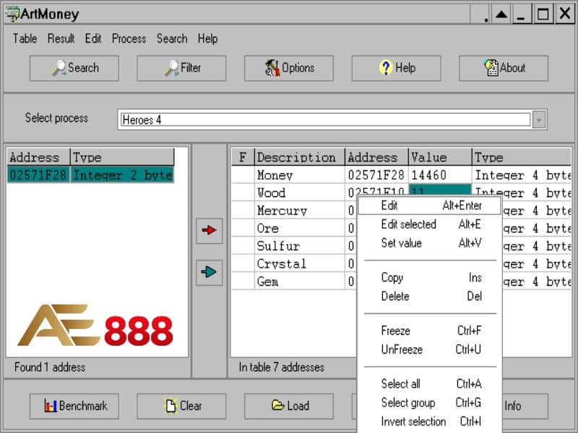The image size is (578, 433).
Task: Click the Info button
Action: click(x=525, y=406)
